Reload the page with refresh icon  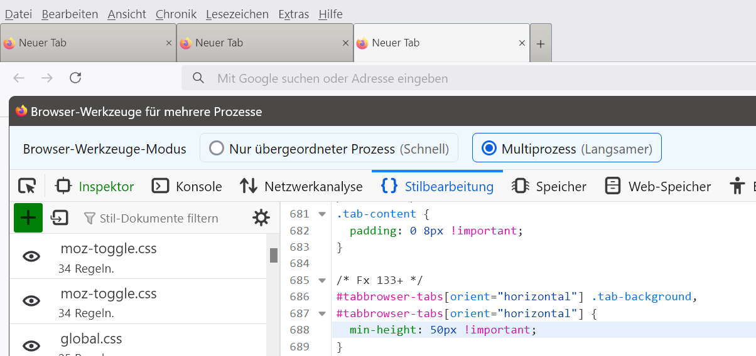[x=75, y=78]
